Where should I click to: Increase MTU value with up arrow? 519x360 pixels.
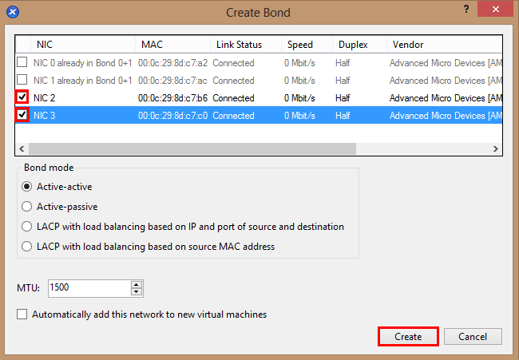coord(137,284)
